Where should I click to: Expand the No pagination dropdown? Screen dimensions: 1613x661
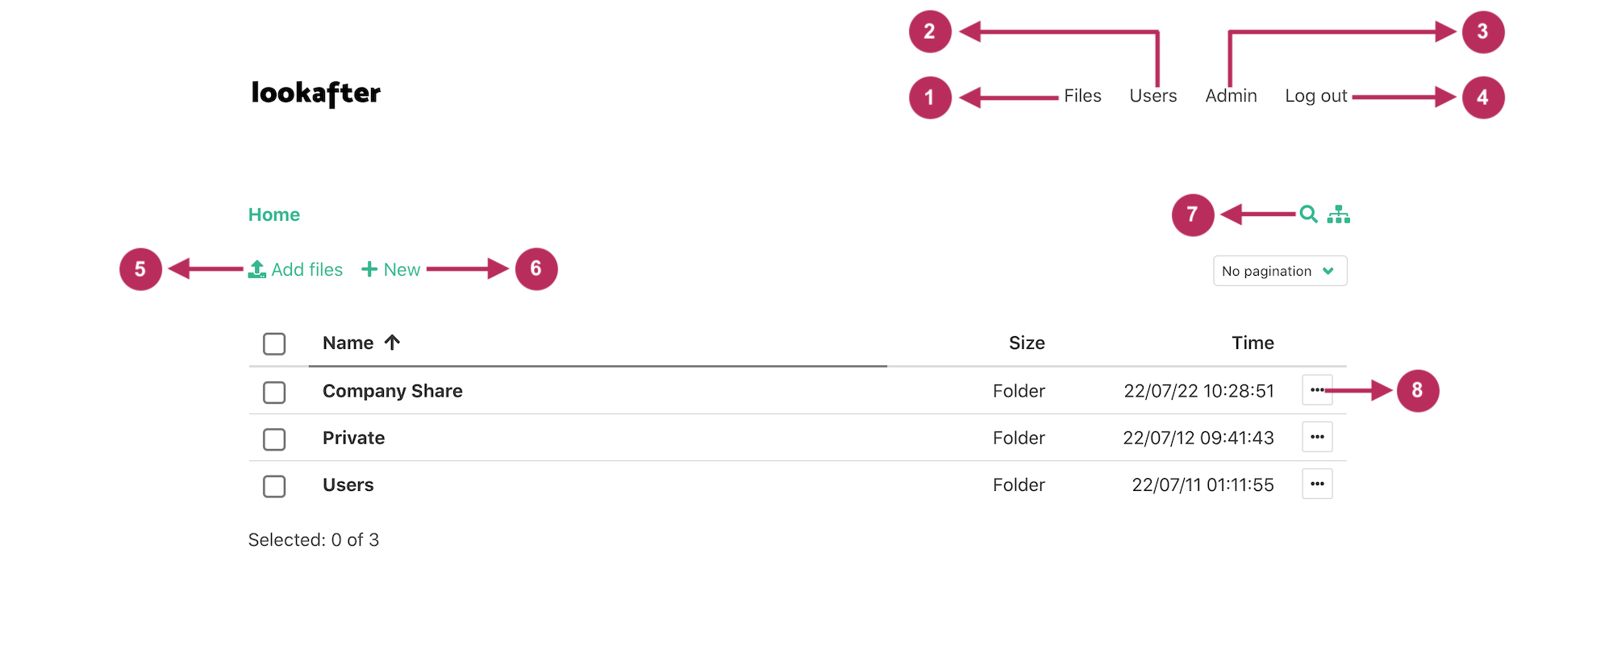[x=1279, y=271]
